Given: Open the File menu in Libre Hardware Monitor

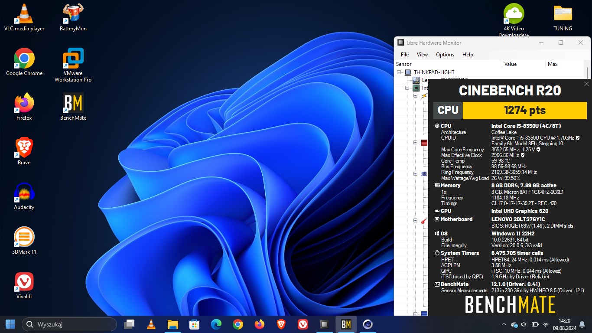Looking at the screenshot, I should tap(405, 55).
